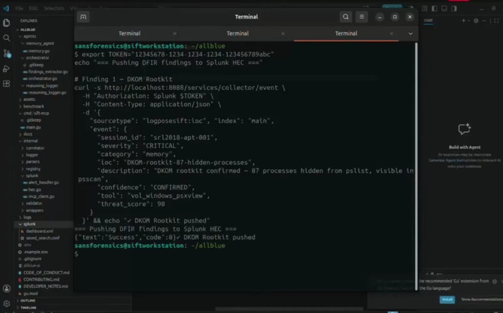Screen dimensions: 503x313
Task: Open CONTRIBUTING.md file
Action: [x=41, y=280]
